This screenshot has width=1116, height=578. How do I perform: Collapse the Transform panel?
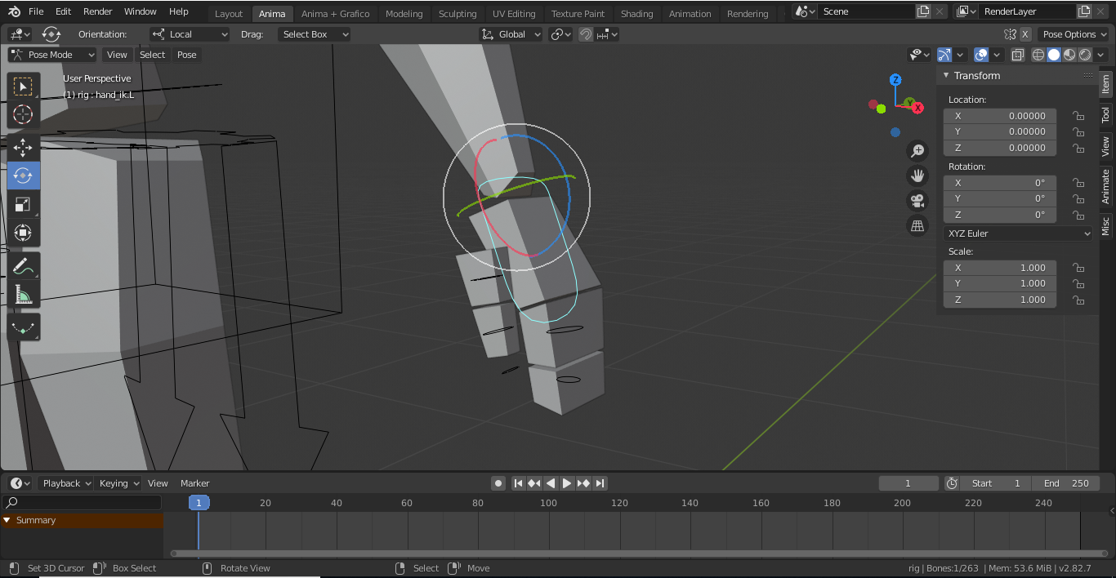946,75
